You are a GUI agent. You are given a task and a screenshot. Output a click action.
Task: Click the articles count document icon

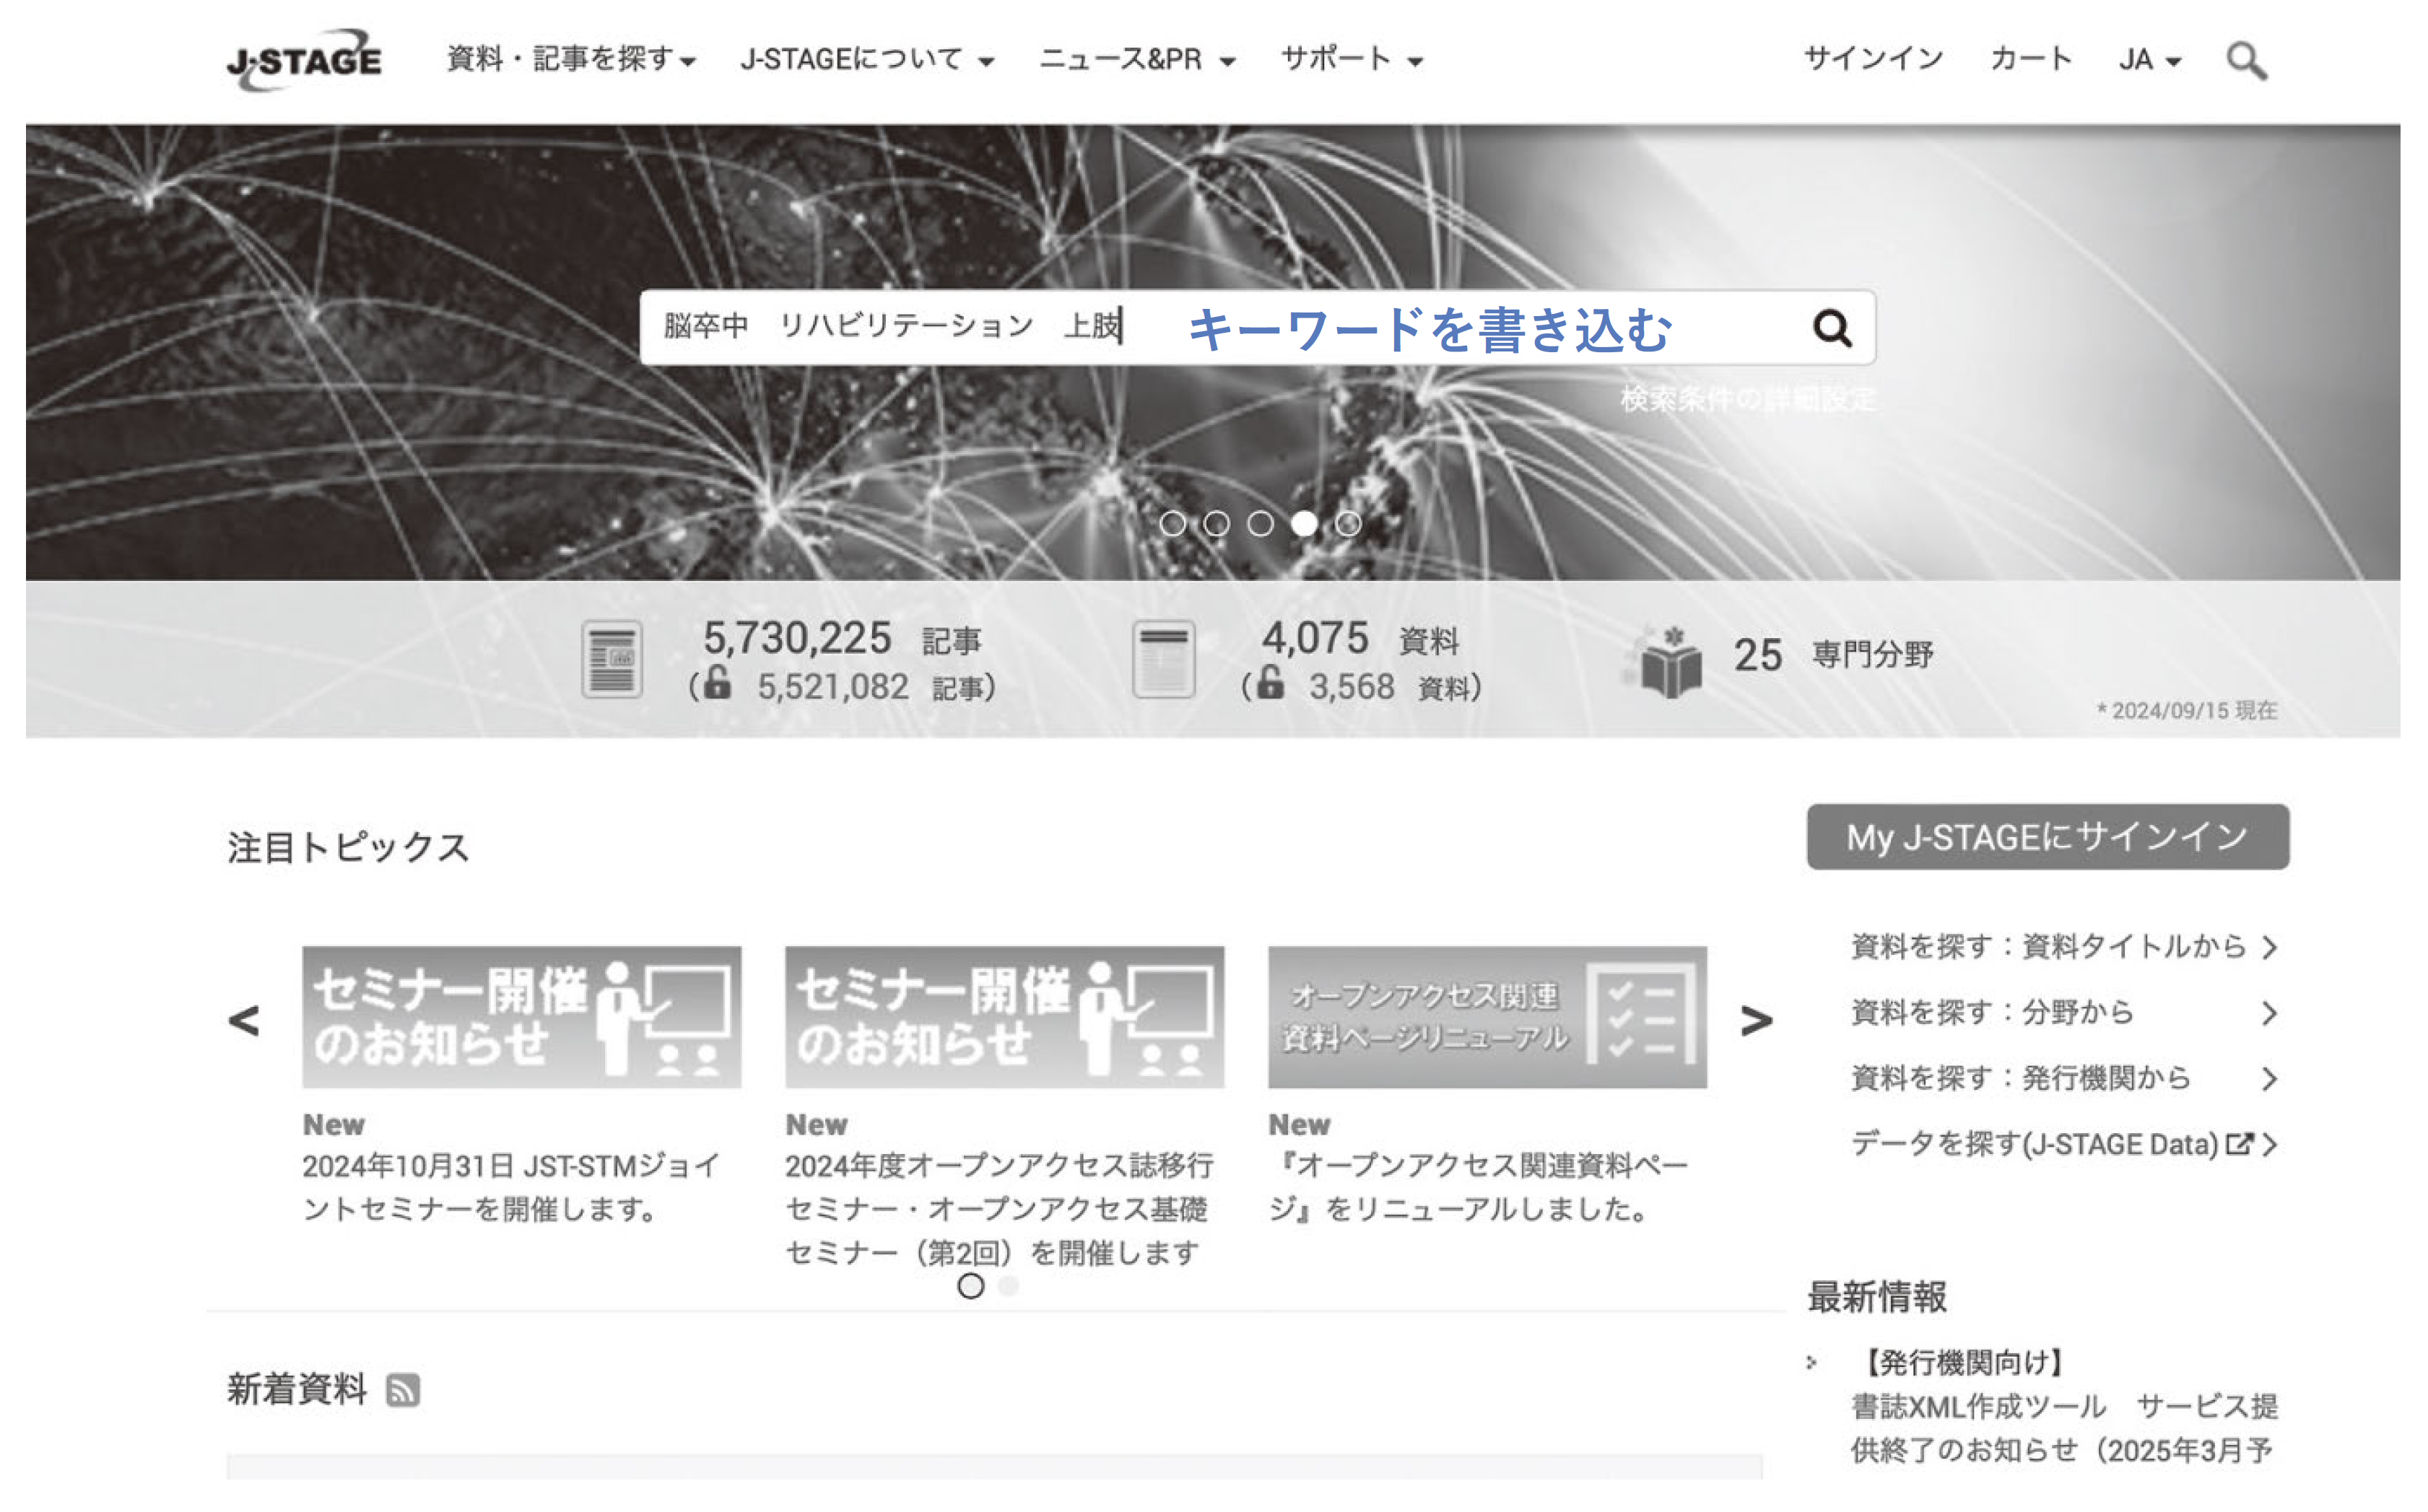612,660
